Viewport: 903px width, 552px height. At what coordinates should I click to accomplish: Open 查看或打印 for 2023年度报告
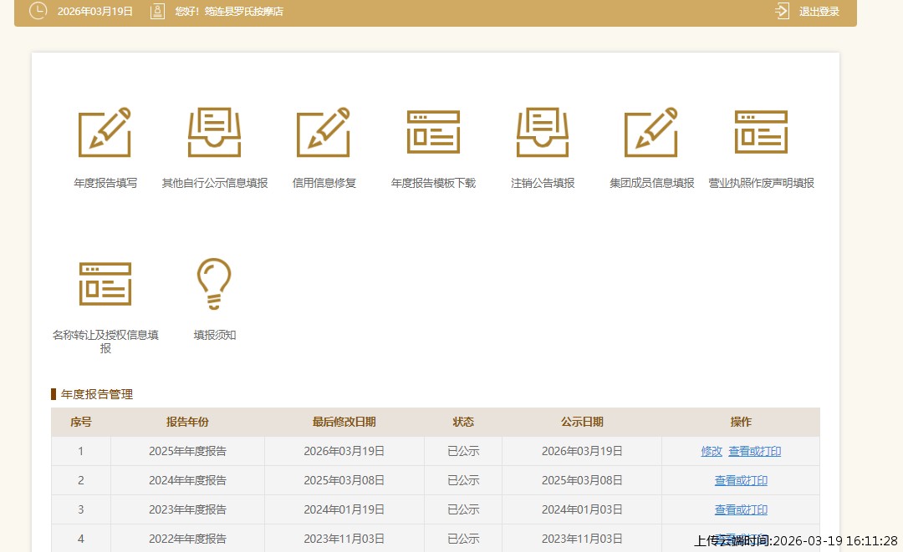[741, 509]
